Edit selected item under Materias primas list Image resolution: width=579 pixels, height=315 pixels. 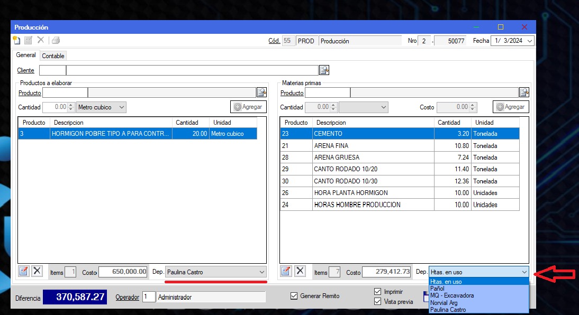286,272
